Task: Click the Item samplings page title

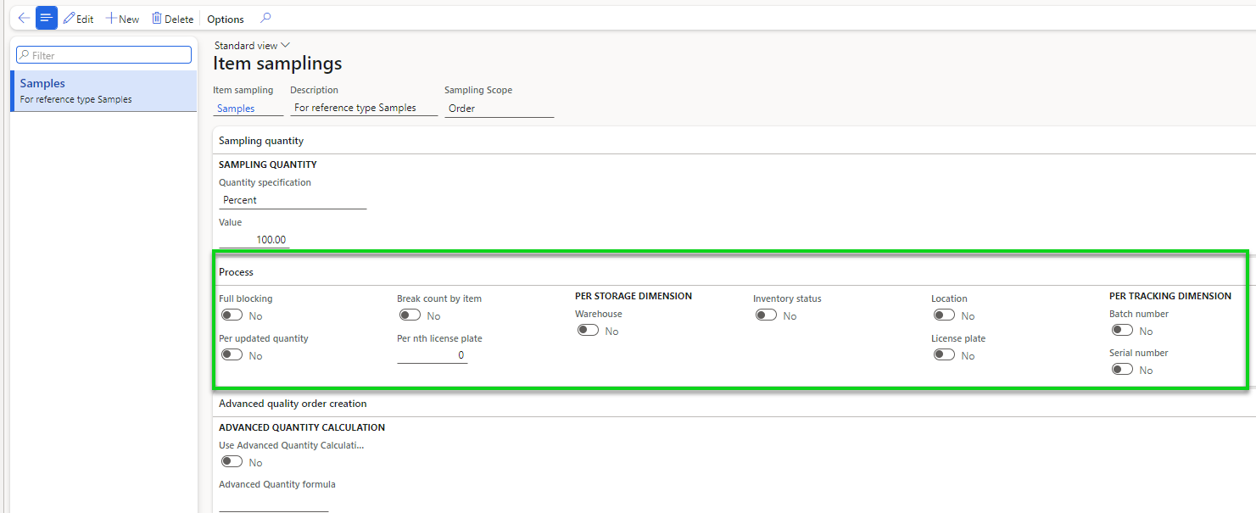Action: tap(277, 64)
